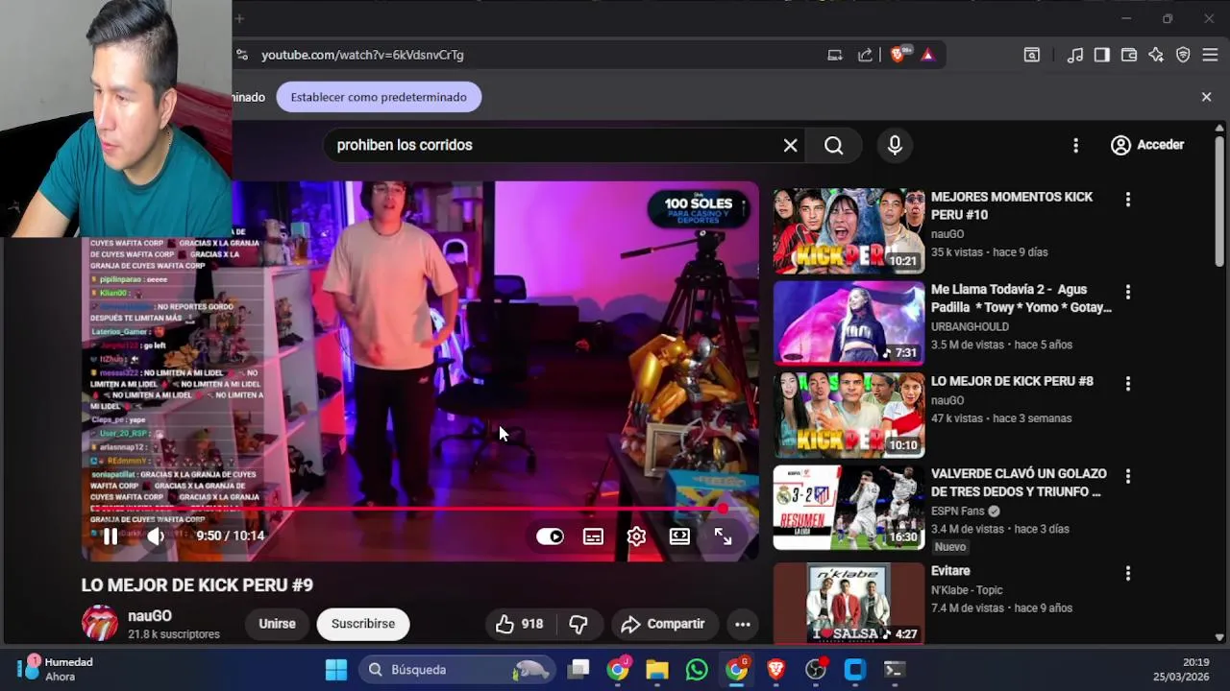This screenshot has height=691, width=1230.
Task: Open 'Me Llama Todavía 2' video title
Action: [1021, 298]
